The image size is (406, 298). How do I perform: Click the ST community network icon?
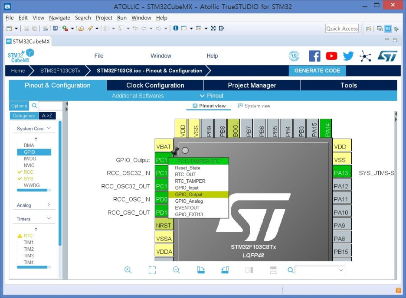coord(365,56)
